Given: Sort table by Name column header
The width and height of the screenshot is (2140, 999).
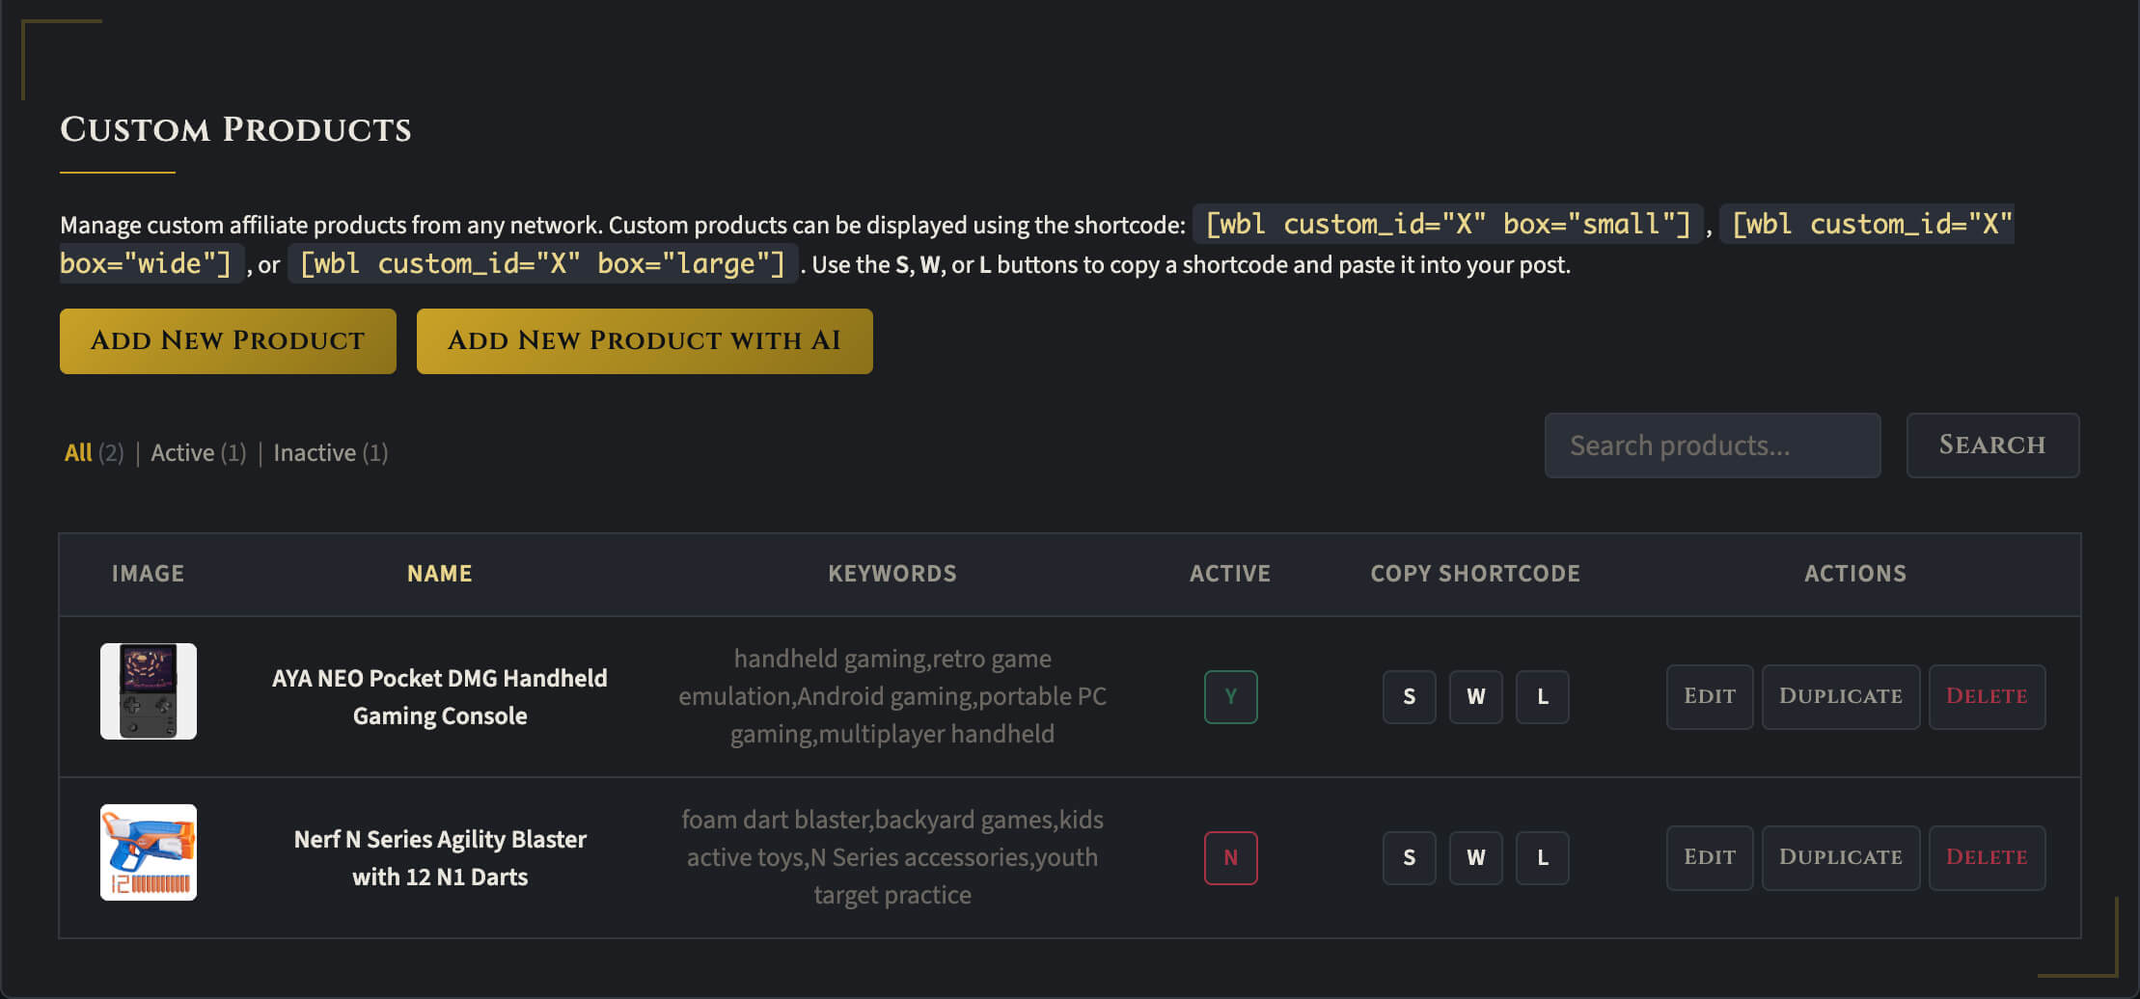Looking at the screenshot, I should [x=439, y=574].
